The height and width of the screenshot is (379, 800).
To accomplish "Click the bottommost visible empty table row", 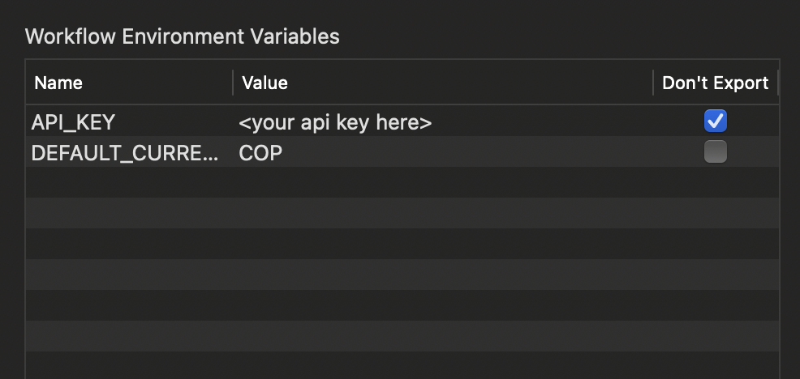I will (x=402, y=365).
